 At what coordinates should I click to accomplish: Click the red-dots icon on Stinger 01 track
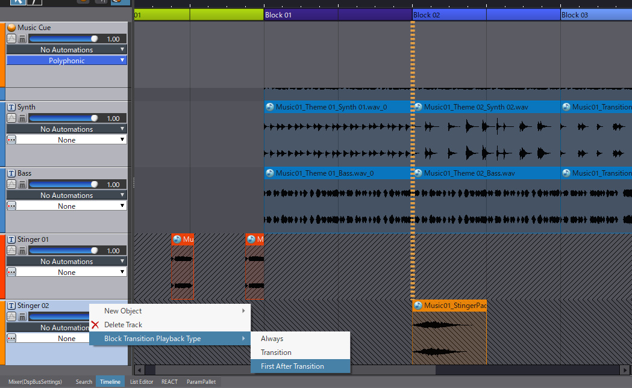pos(11,272)
